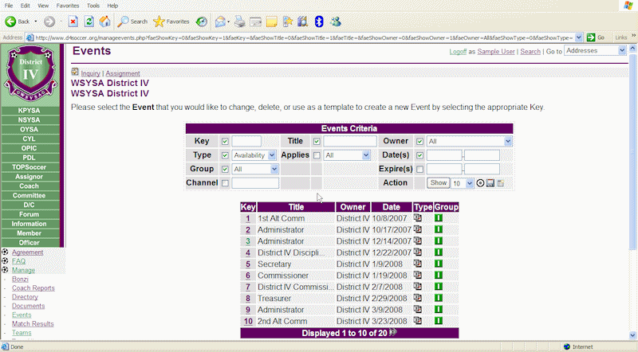Click the browser Home toolbar icon
Screen dimensions: 638x352
tap(104, 22)
